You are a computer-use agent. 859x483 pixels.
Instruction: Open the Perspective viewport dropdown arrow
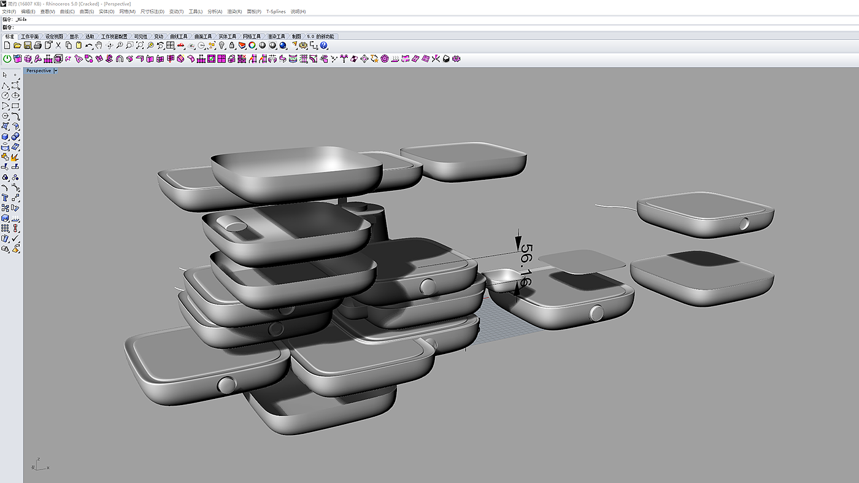[56, 71]
